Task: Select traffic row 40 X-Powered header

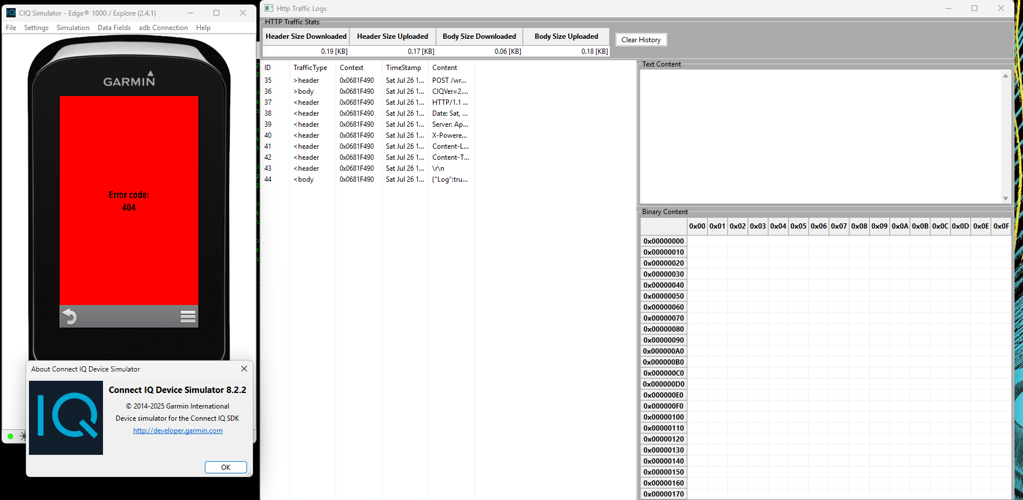Action: tap(367, 135)
